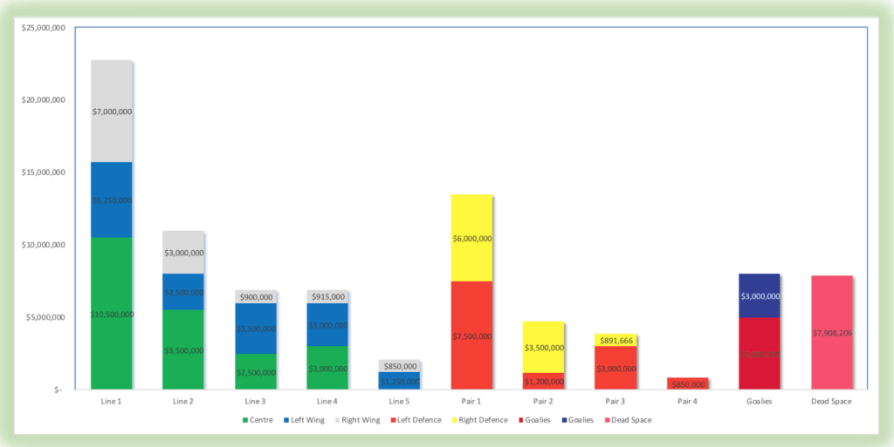Click the $6,000,000 yellow segment in Pair 1
The width and height of the screenshot is (894, 447).
coord(471,239)
